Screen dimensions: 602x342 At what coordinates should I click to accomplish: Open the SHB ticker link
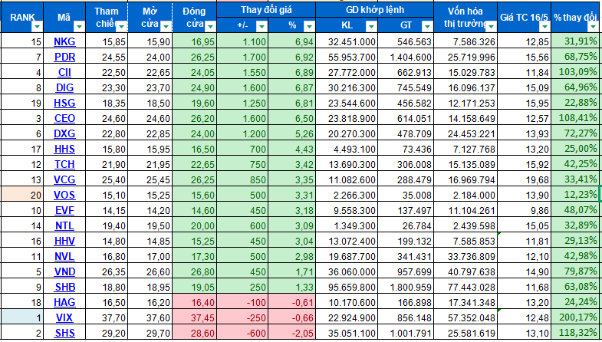click(x=64, y=287)
